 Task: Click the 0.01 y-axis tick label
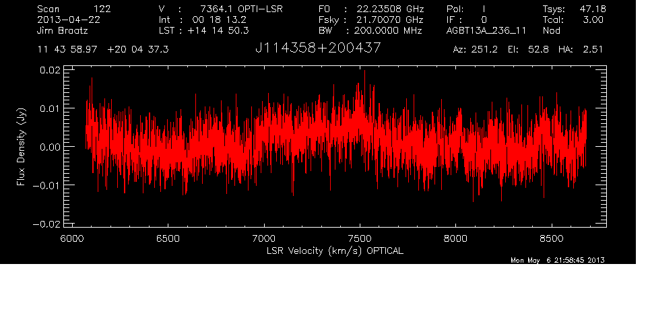(x=50, y=108)
